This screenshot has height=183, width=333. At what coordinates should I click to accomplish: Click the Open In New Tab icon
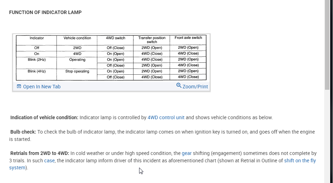click(x=19, y=87)
